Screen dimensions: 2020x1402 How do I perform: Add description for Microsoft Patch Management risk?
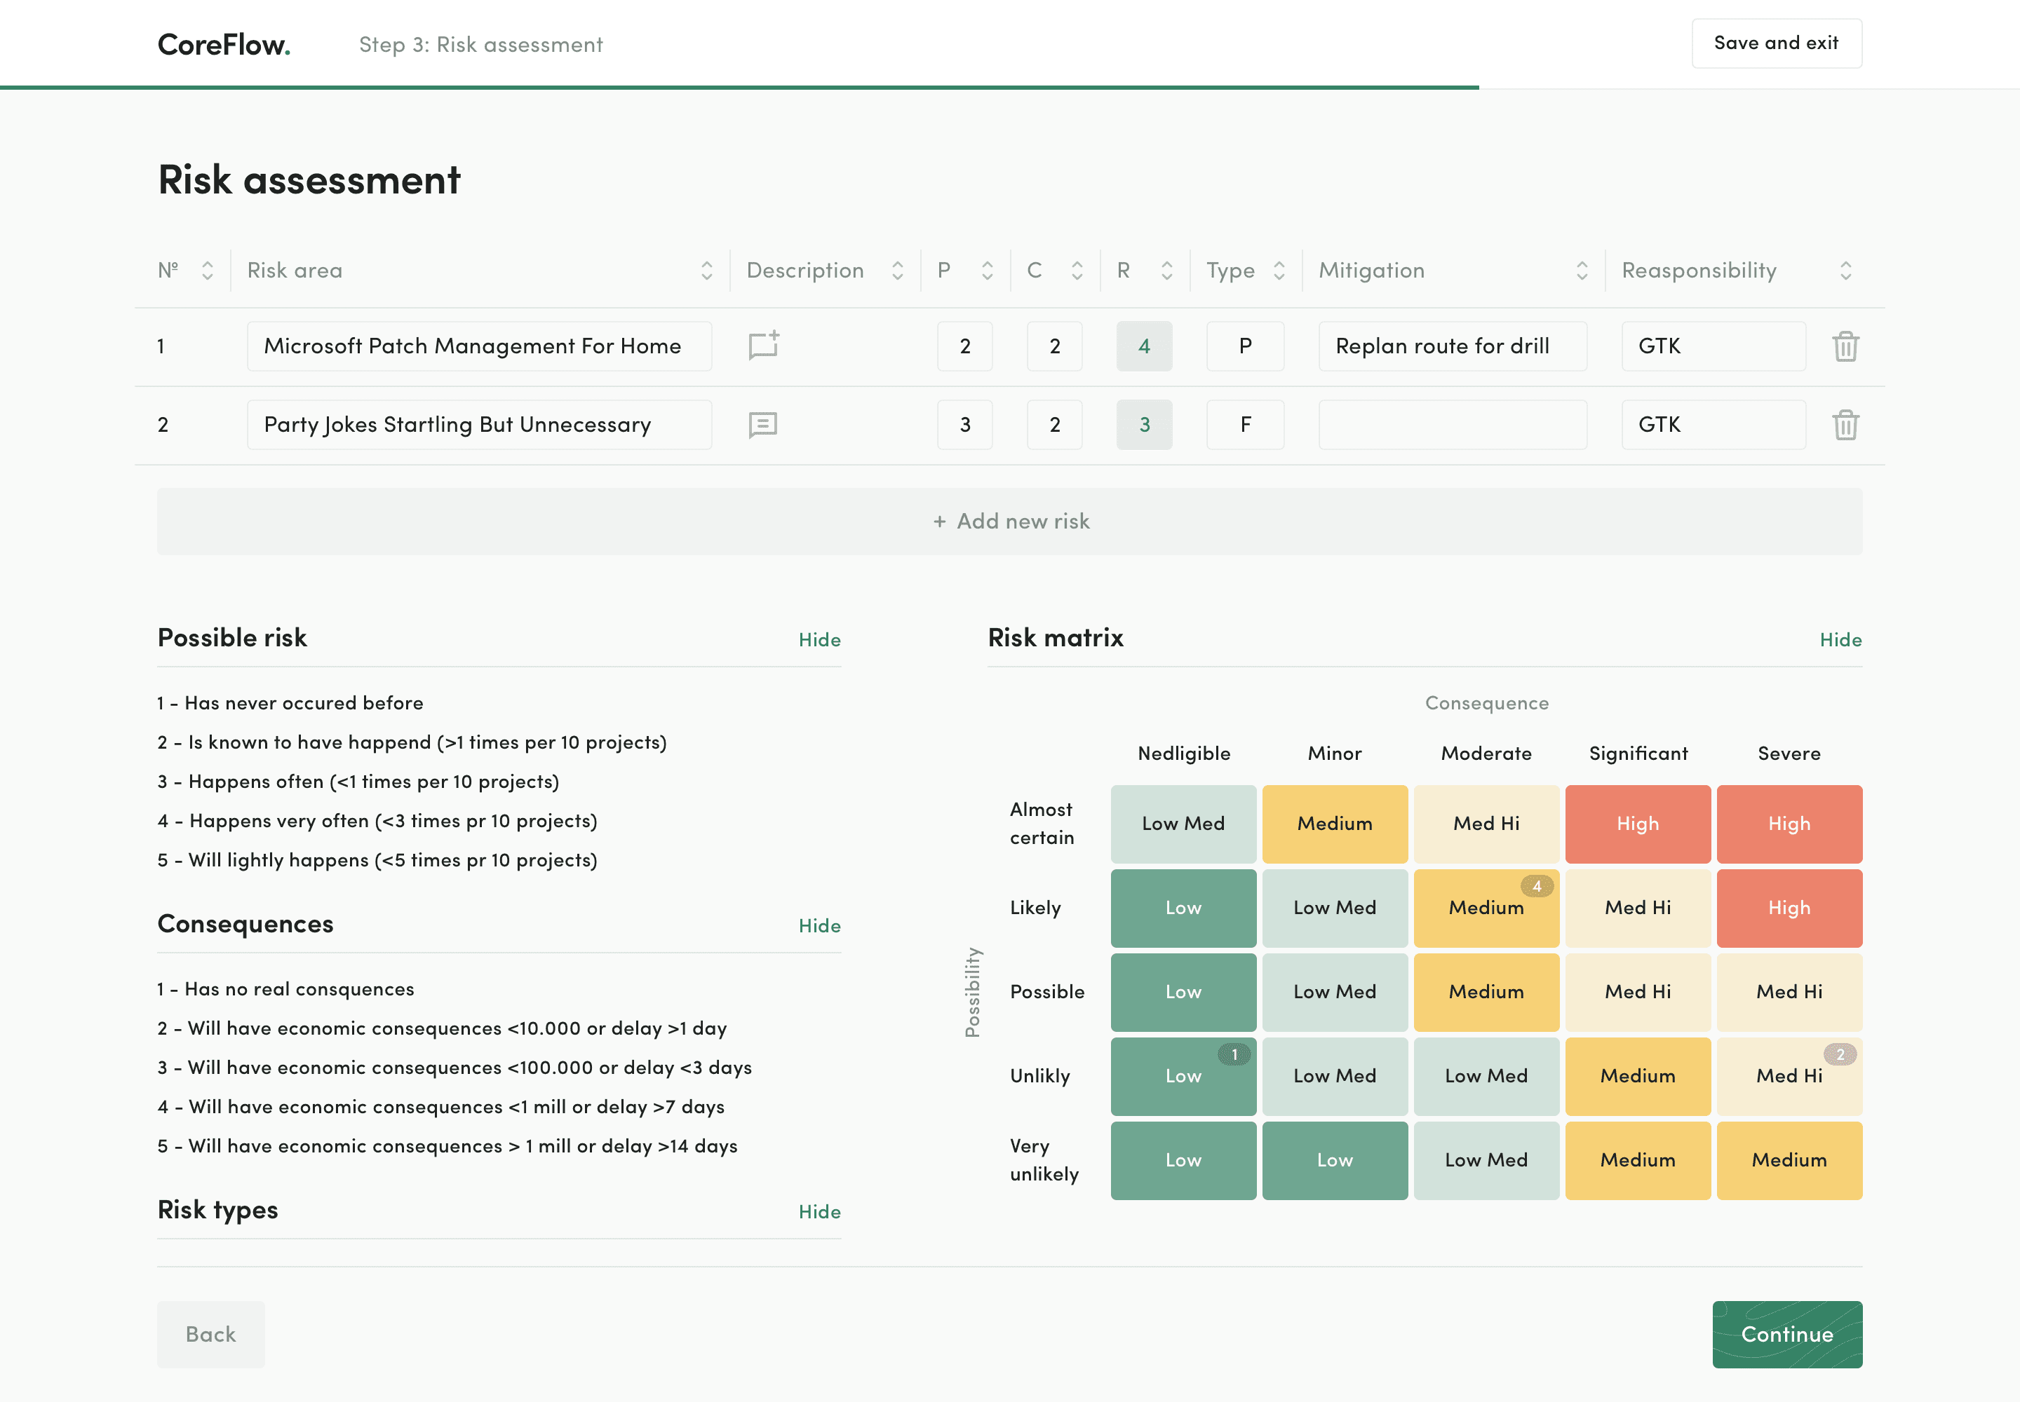[763, 345]
